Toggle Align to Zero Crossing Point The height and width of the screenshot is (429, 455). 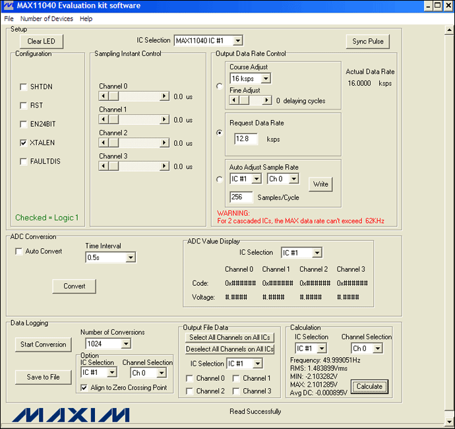pos(84,388)
